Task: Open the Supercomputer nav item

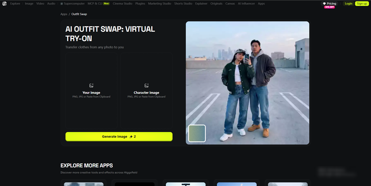Action: 72,4
